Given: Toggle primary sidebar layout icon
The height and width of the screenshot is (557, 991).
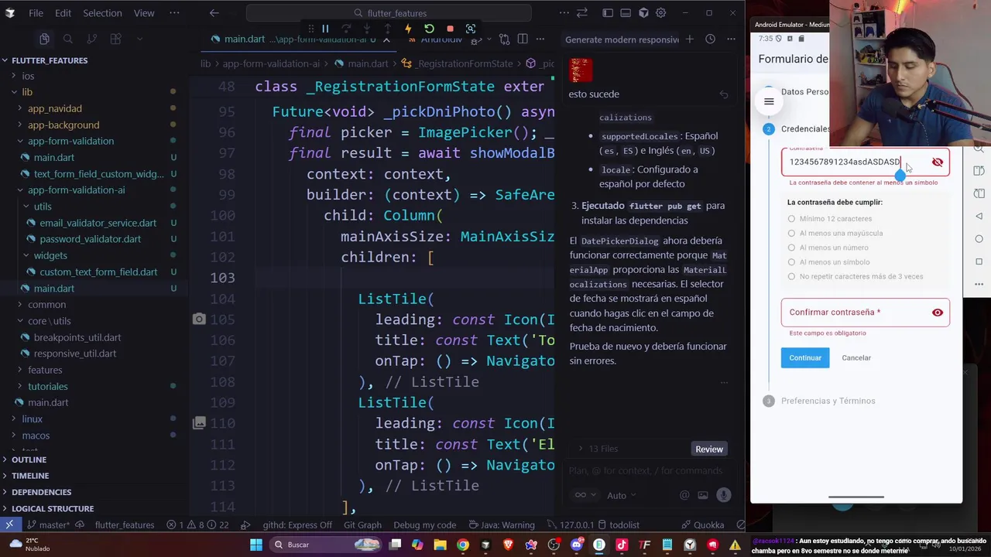Looking at the screenshot, I should (608, 13).
